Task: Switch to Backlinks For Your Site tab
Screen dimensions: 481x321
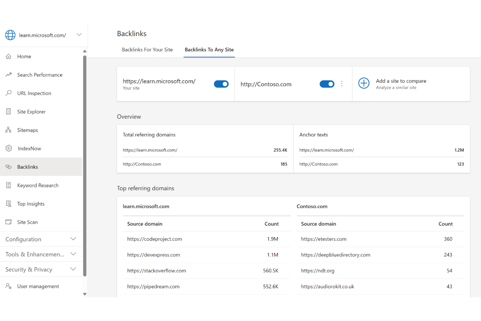Action: [147, 50]
